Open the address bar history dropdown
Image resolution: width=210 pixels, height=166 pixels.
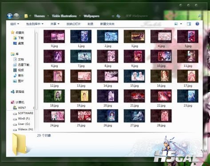pyautogui.click(x=113, y=16)
